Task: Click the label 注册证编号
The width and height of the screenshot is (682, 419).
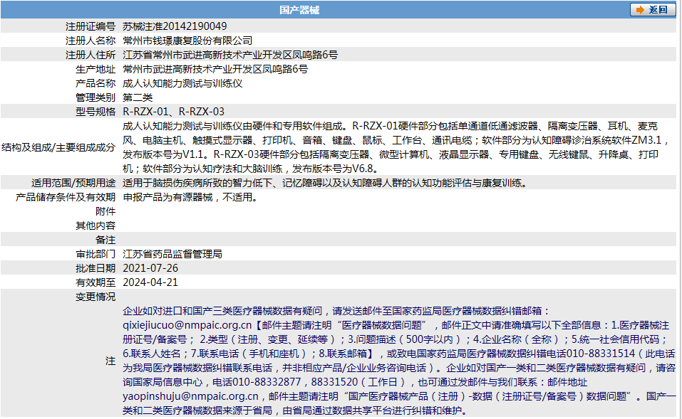Action: (91, 26)
